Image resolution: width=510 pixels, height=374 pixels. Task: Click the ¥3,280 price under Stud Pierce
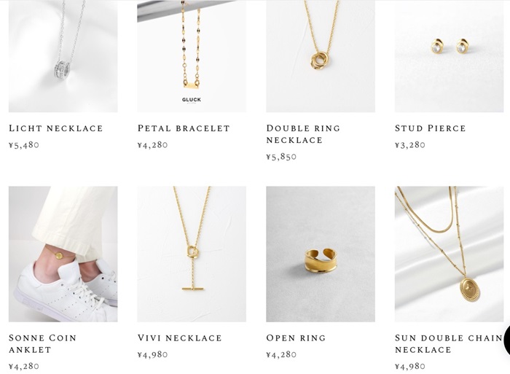pos(409,145)
